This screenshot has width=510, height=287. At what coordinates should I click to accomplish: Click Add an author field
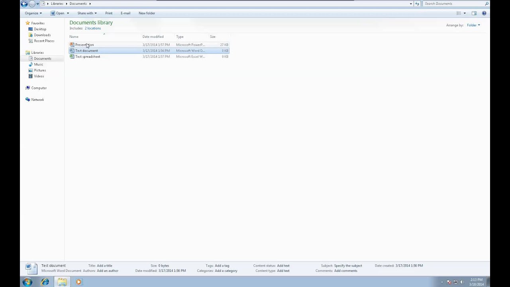(x=108, y=271)
